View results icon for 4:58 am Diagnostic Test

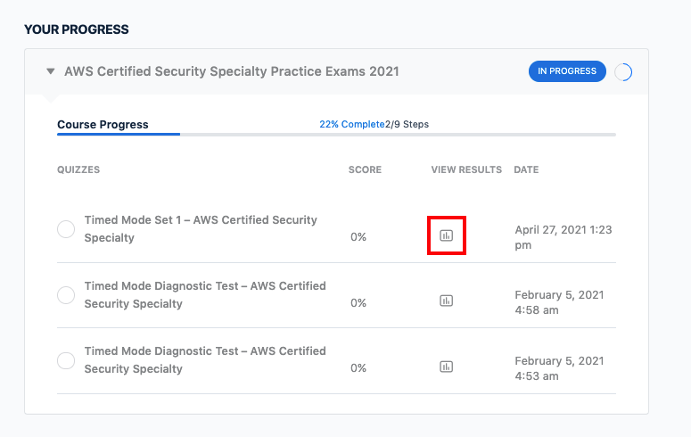coord(447,301)
